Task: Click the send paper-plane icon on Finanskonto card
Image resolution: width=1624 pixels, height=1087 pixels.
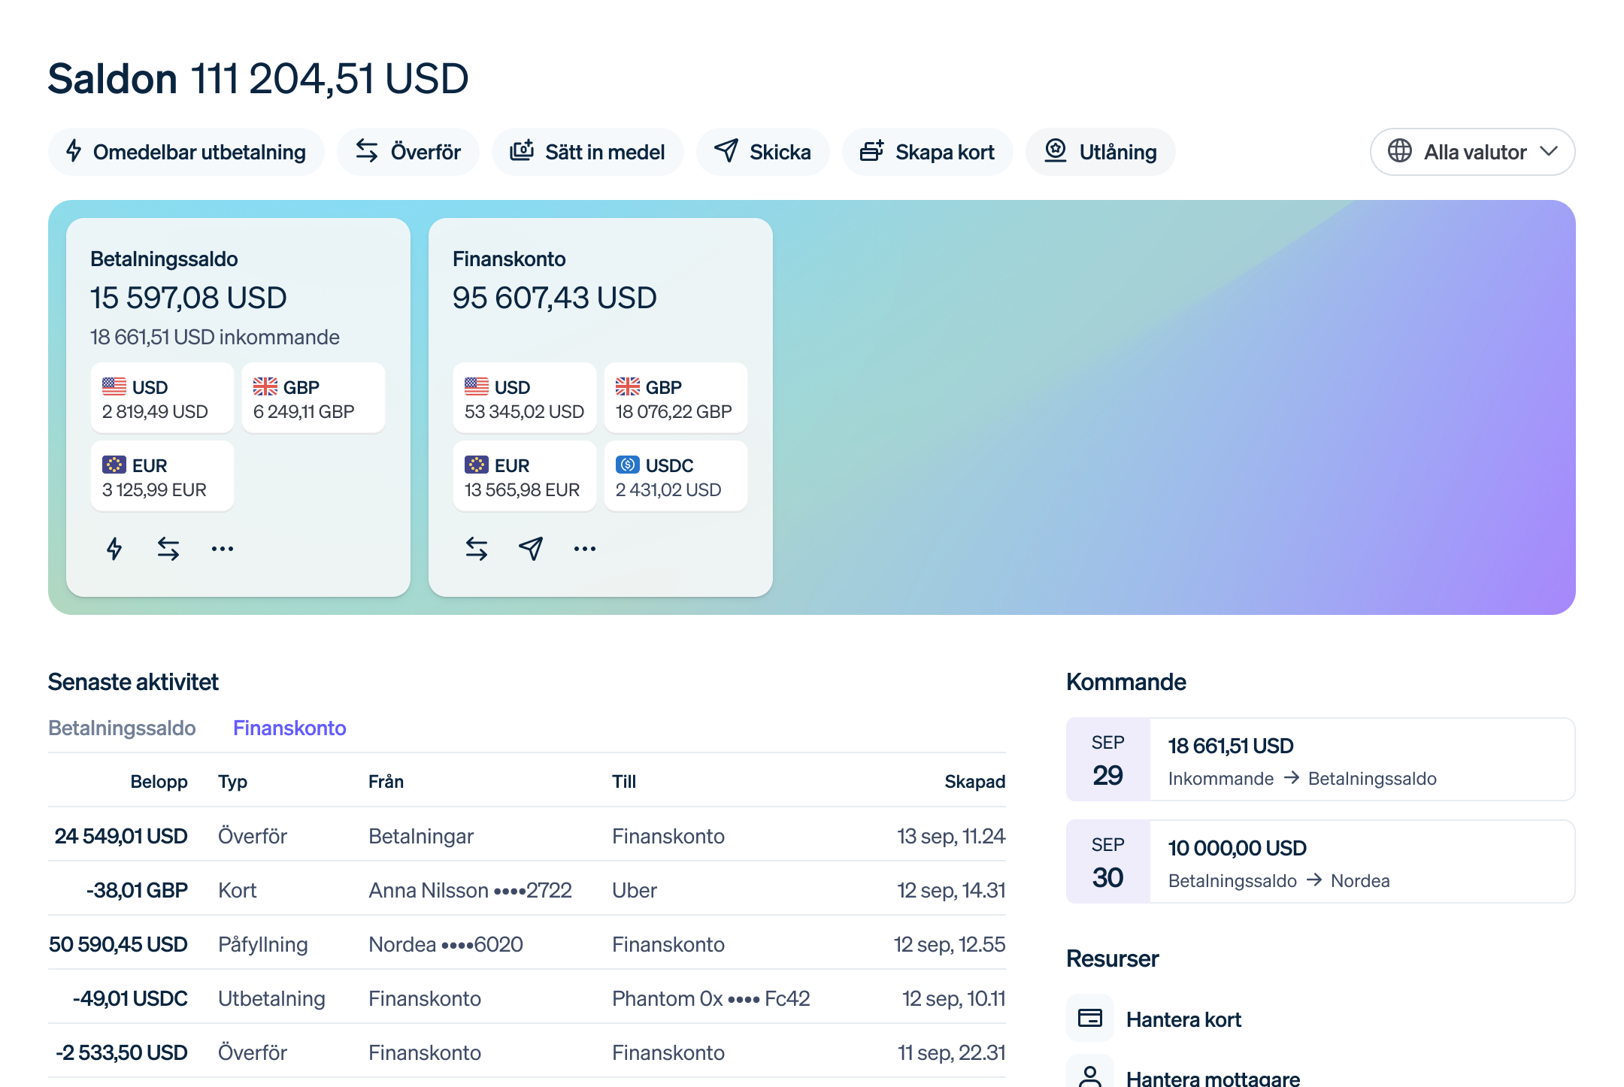Action: point(530,548)
